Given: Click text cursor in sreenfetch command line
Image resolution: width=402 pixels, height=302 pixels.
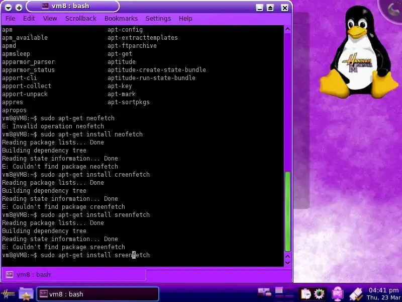Looking at the screenshot, I should coord(134,255).
